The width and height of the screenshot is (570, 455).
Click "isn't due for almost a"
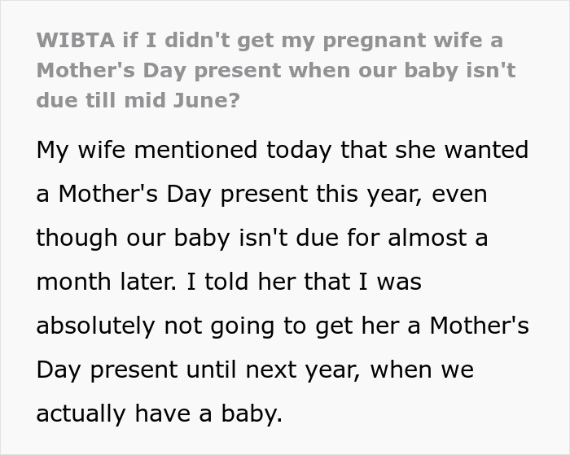(363, 238)
